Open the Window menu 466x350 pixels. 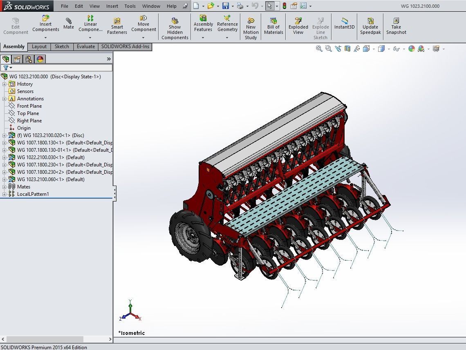[151, 6]
